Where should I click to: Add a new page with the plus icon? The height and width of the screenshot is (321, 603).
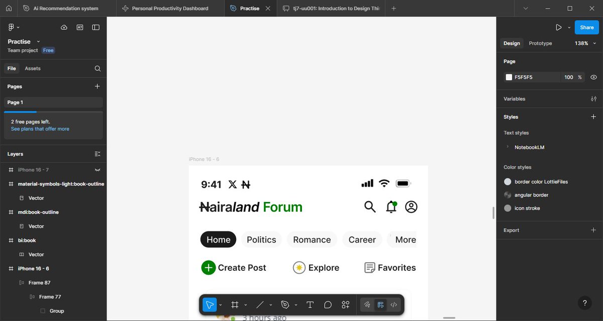coord(97,86)
